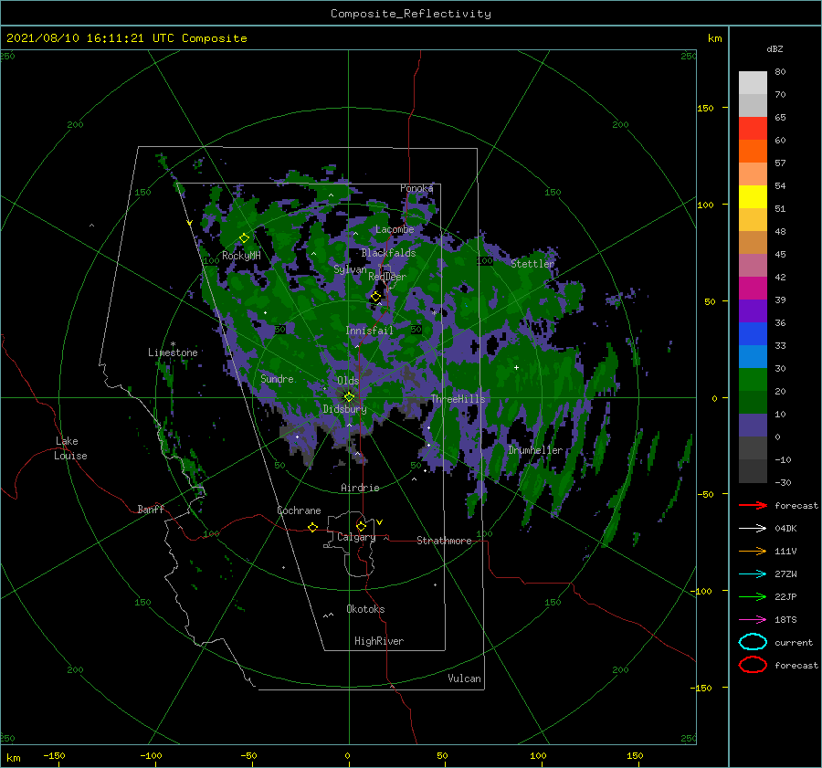Pick the light blue 30-33 dBZ swatch
Screen dimensions: 822x768
click(753, 356)
